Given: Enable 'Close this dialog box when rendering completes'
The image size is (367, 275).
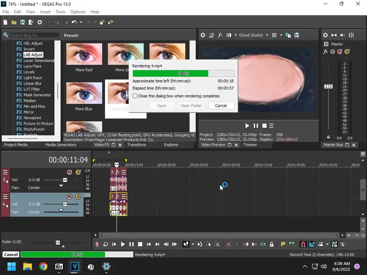Looking at the screenshot, I should click(x=135, y=96).
